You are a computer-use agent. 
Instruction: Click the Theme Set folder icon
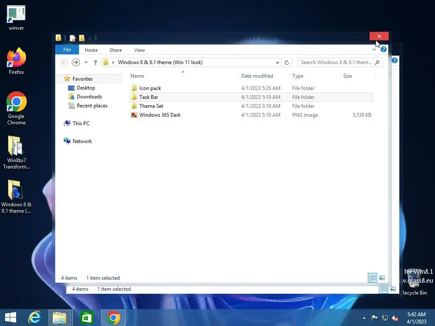[134, 106]
